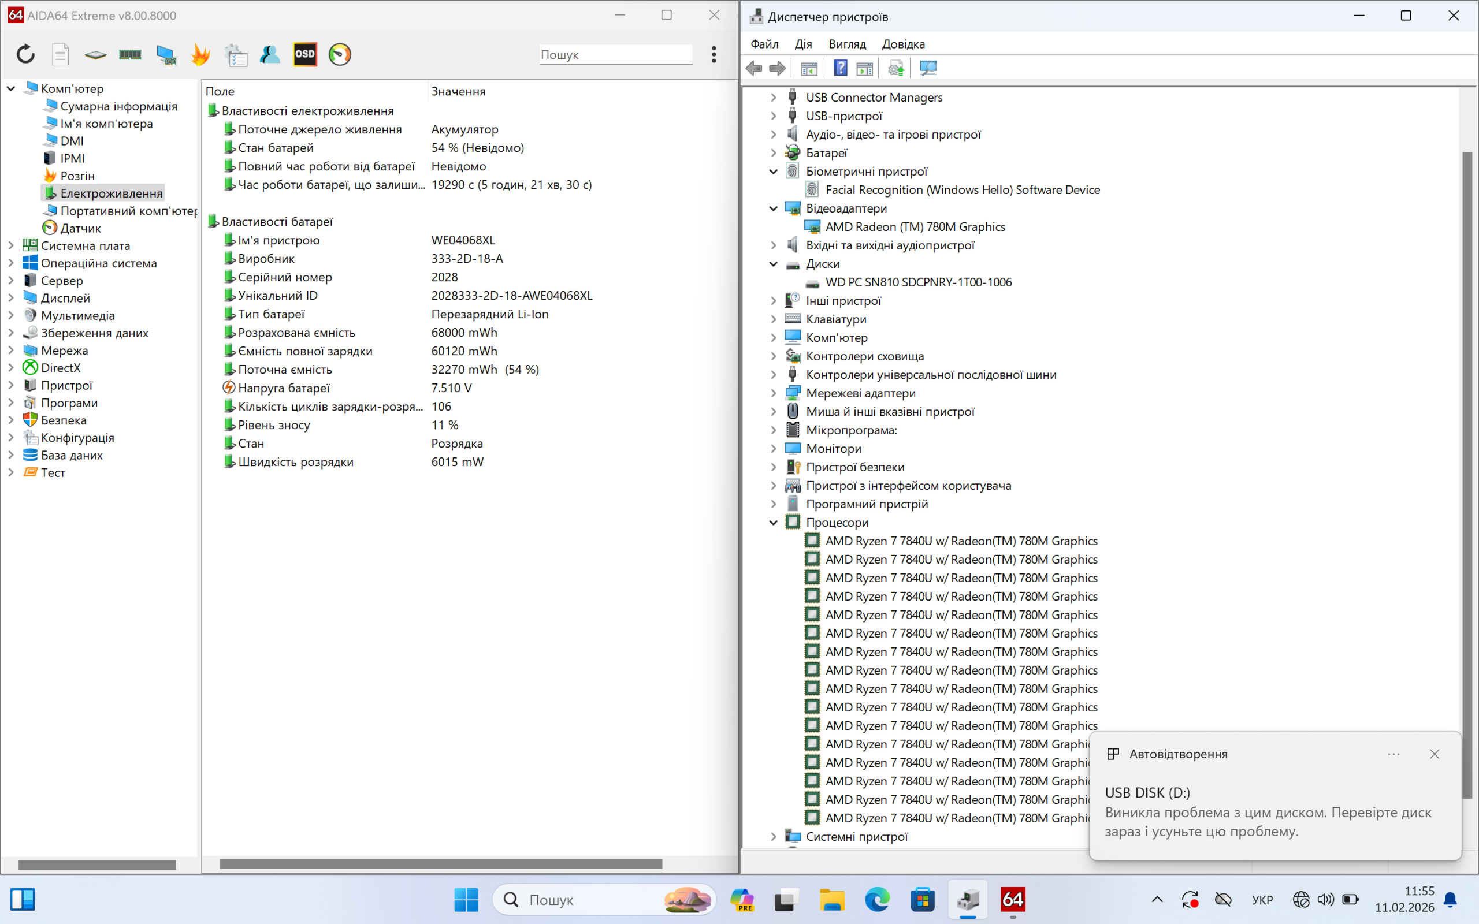This screenshot has height=924, width=1479.
Task: Open the AIDA64 report icon
Action: (x=60, y=54)
